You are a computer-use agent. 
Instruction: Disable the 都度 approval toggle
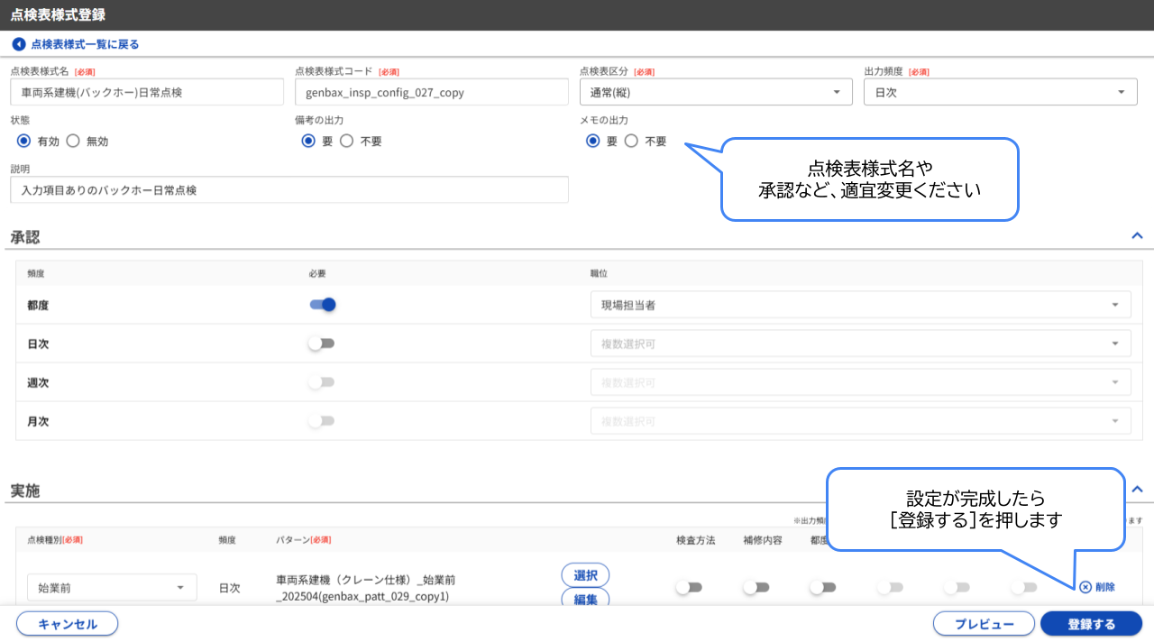tap(322, 304)
